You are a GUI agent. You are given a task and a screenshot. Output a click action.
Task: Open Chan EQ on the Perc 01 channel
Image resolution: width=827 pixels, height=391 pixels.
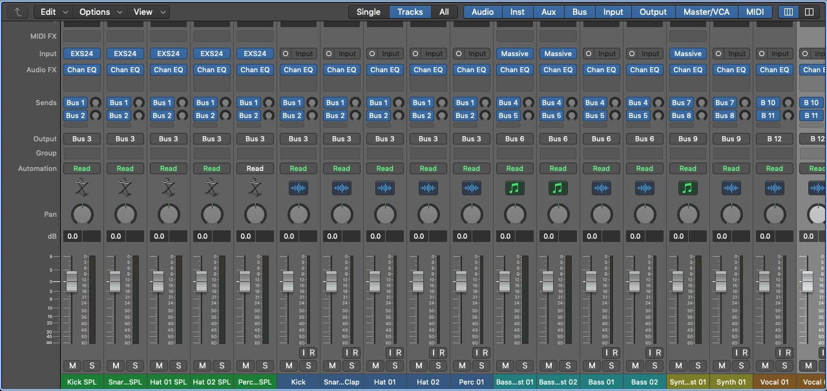click(x=471, y=70)
